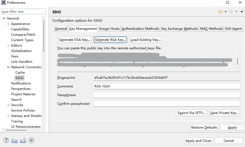Click the public key text scrollbar
This screenshot has width=245, height=147.
[237, 61]
